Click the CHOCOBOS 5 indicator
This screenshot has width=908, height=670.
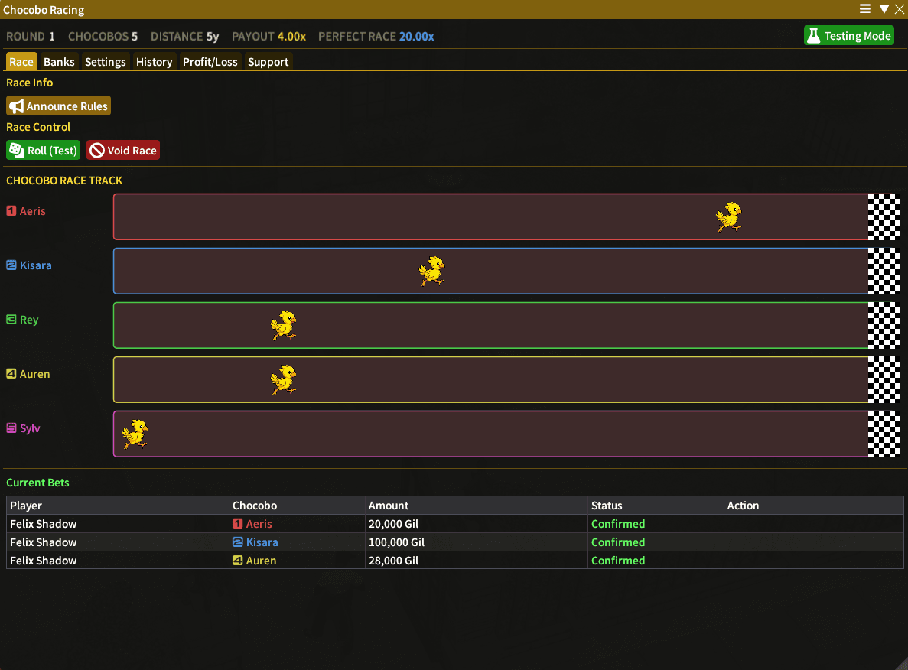coord(103,37)
